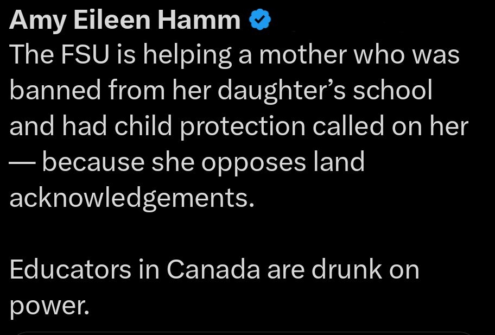
Task: Click the word "acknowledgements." in the tweet
Action: (x=132, y=198)
